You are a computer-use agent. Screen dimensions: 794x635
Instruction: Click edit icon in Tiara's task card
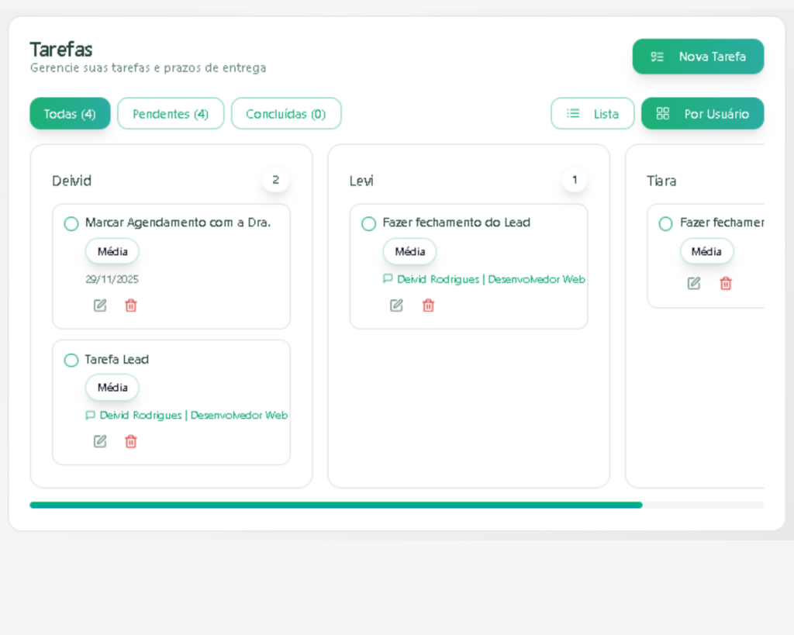point(694,284)
